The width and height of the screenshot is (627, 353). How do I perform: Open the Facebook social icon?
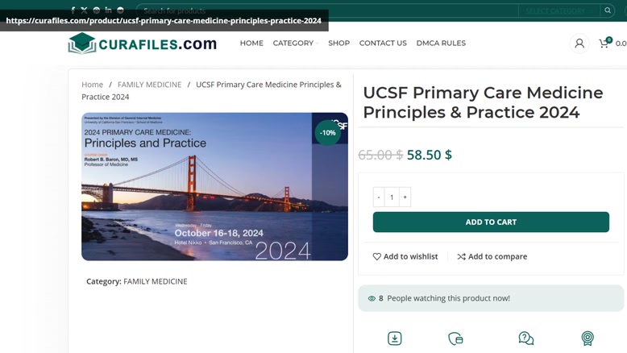pyautogui.click(x=73, y=10)
